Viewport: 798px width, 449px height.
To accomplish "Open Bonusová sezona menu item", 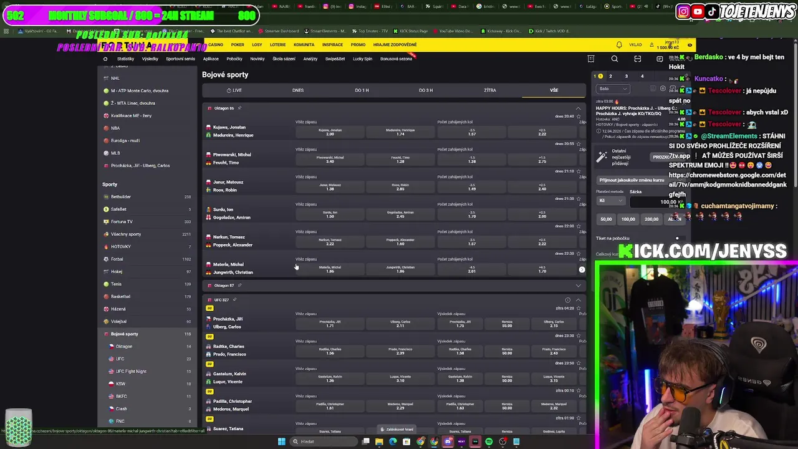I will pyautogui.click(x=397, y=59).
